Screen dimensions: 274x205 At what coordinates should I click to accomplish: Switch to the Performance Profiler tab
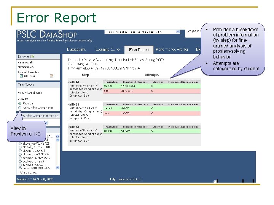pos(172,49)
